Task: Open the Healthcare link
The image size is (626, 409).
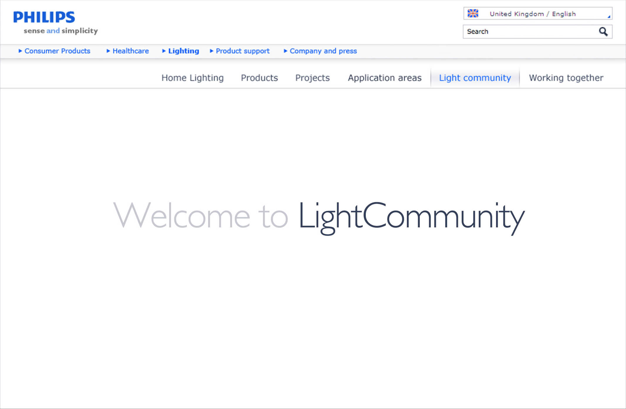Action: [131, 51]
